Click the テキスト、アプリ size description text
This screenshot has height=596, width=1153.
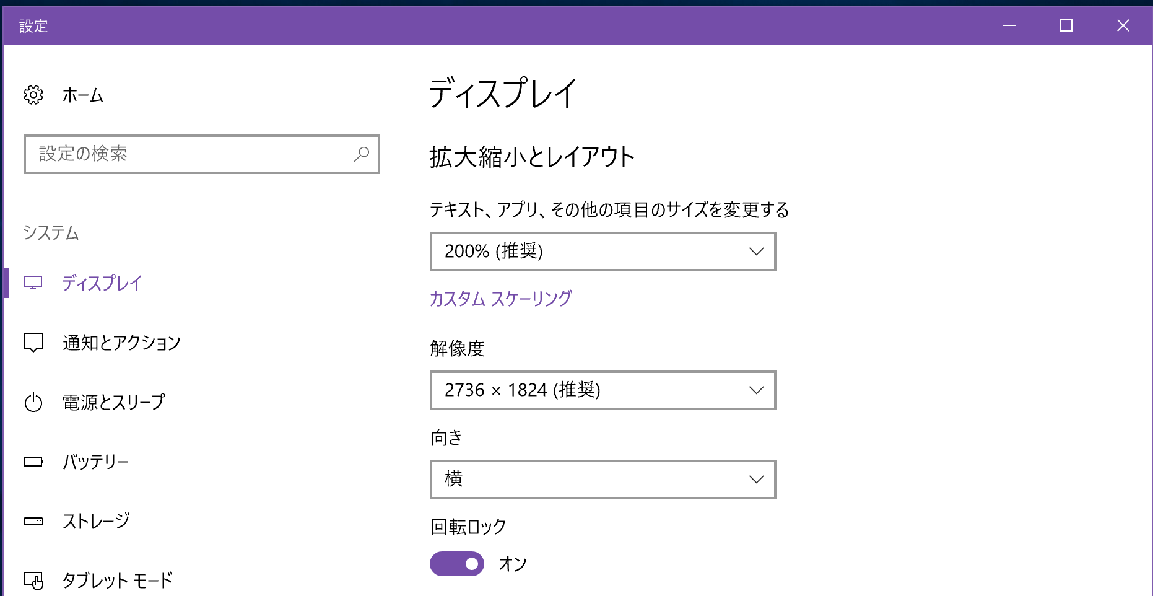click(x=609, y=209)
